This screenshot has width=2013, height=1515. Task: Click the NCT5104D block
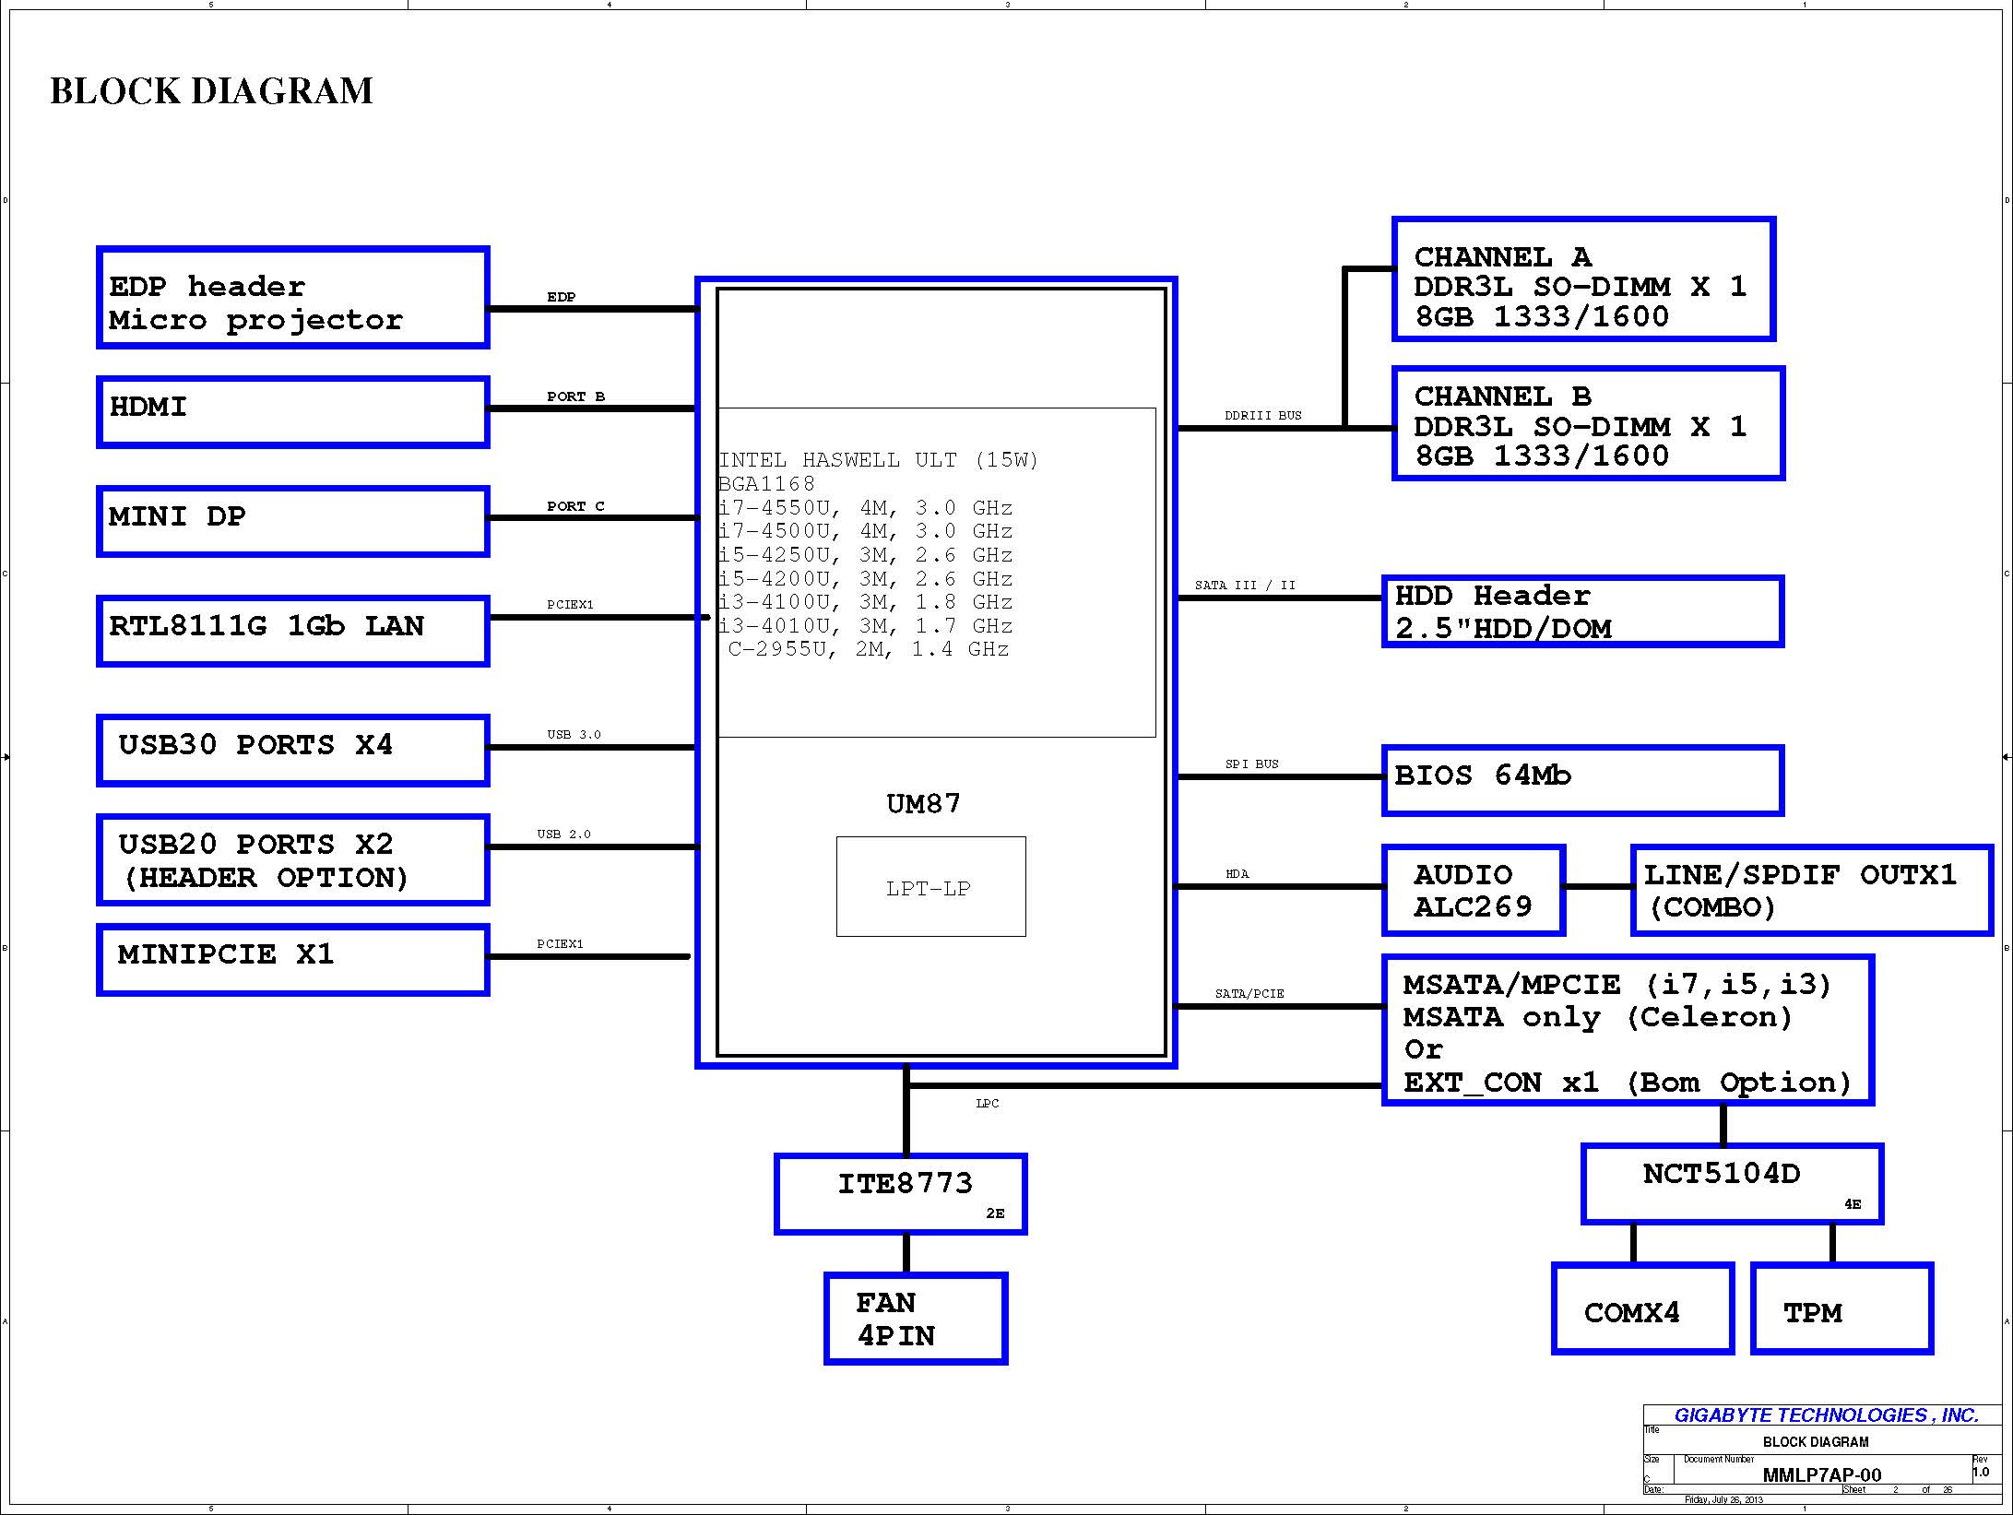click(1731, 1184)
